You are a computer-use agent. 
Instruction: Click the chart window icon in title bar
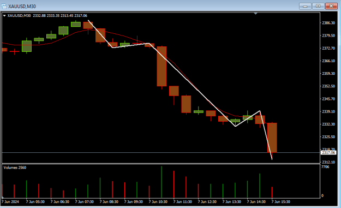[4, 6]
